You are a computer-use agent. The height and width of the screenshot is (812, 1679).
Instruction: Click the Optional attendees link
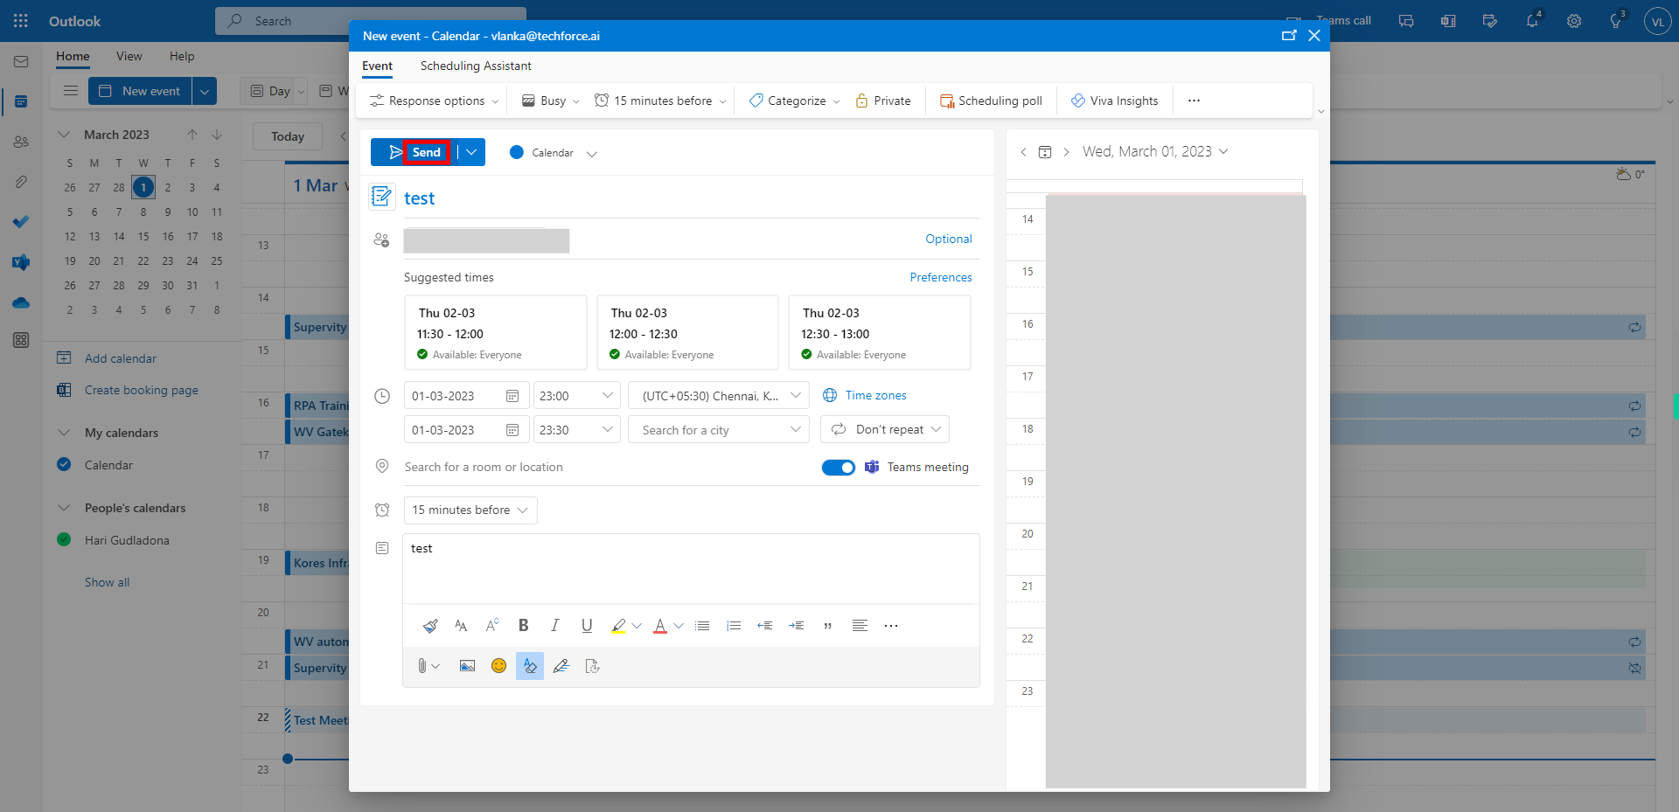[x=949, y=239]
